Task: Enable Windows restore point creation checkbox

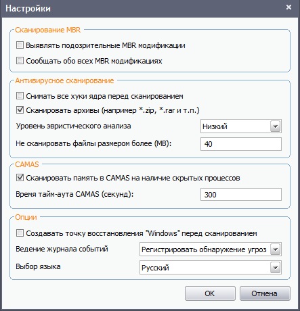Action: click(x=20, y=233)
